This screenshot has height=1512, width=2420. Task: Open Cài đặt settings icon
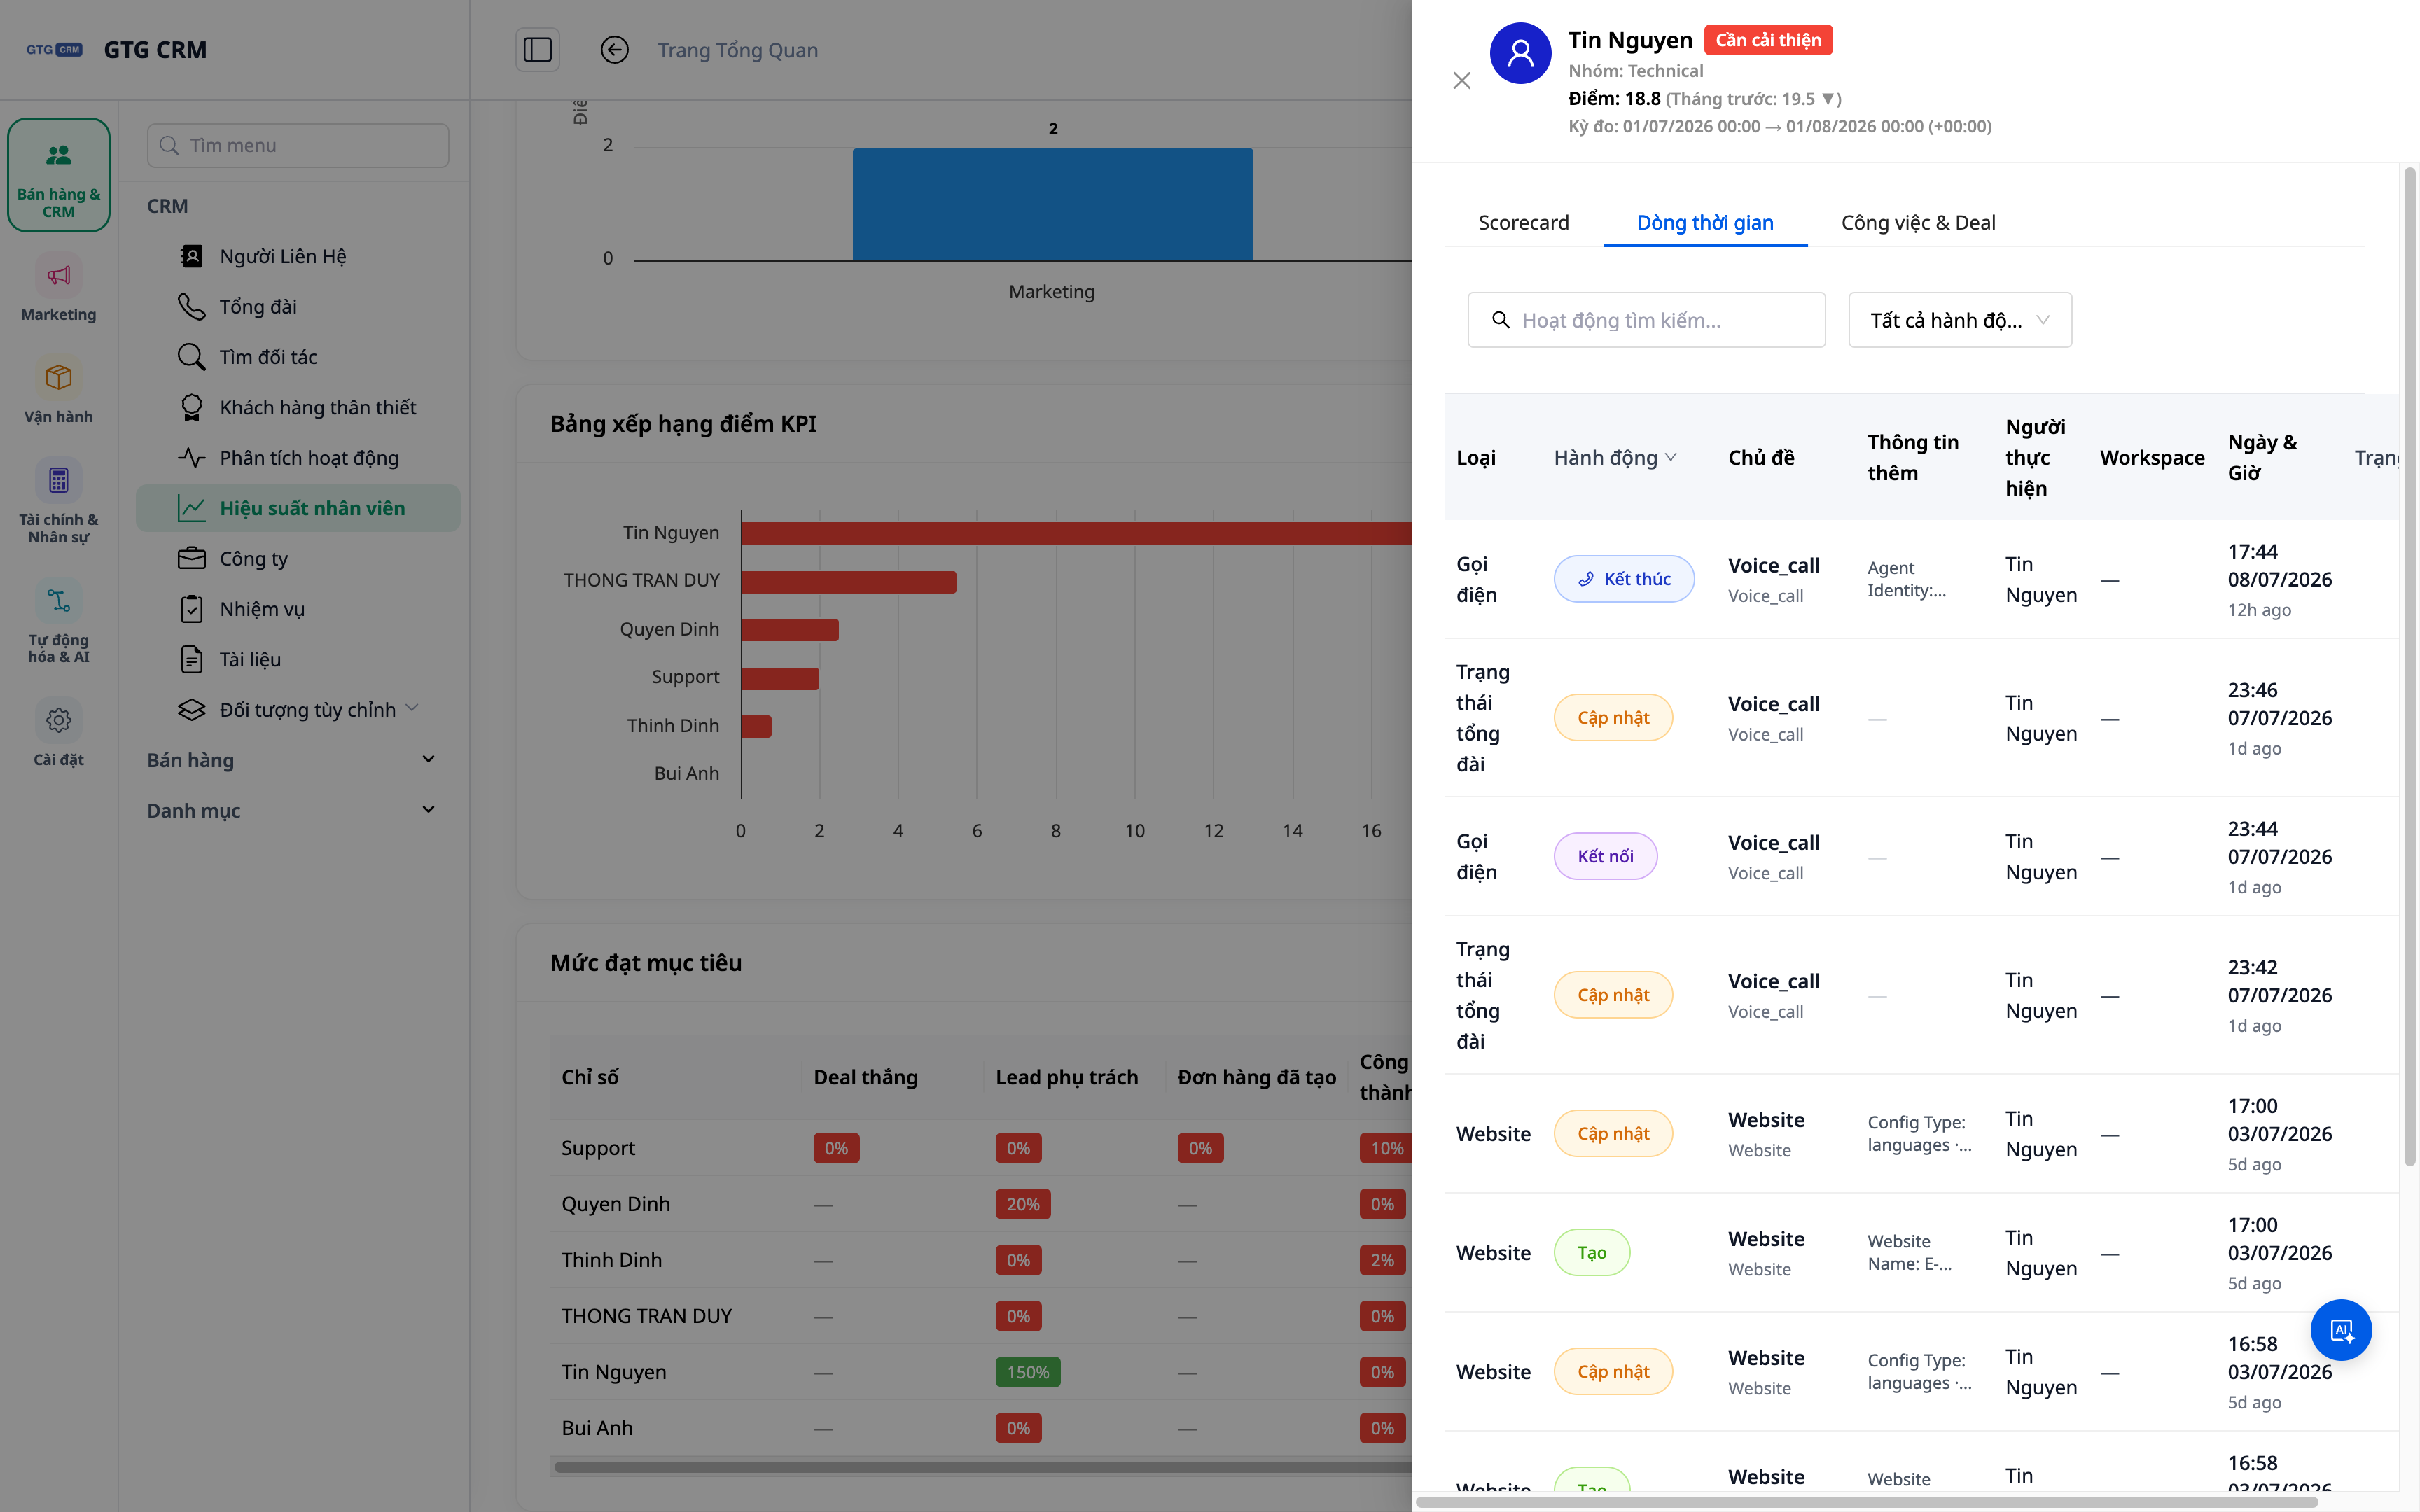[x=58, y=733]
